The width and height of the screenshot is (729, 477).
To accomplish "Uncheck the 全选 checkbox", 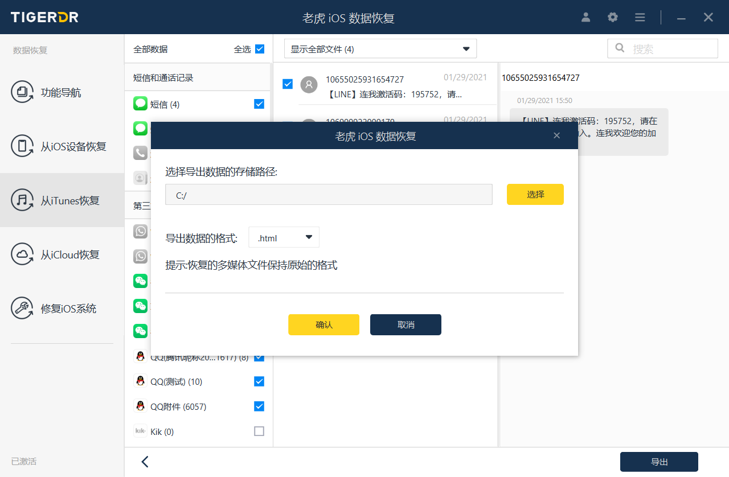I will [x=260, y=49].
